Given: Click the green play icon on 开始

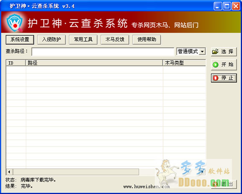Looking at the screenshot, I should pyautogui.click(x=215, y=65).
